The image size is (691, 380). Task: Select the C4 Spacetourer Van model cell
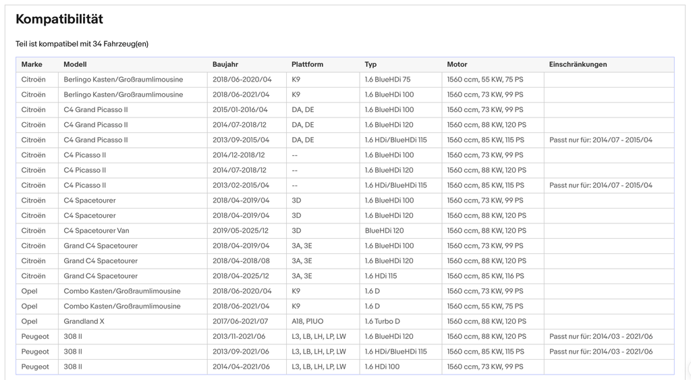(x=133, y=231)
